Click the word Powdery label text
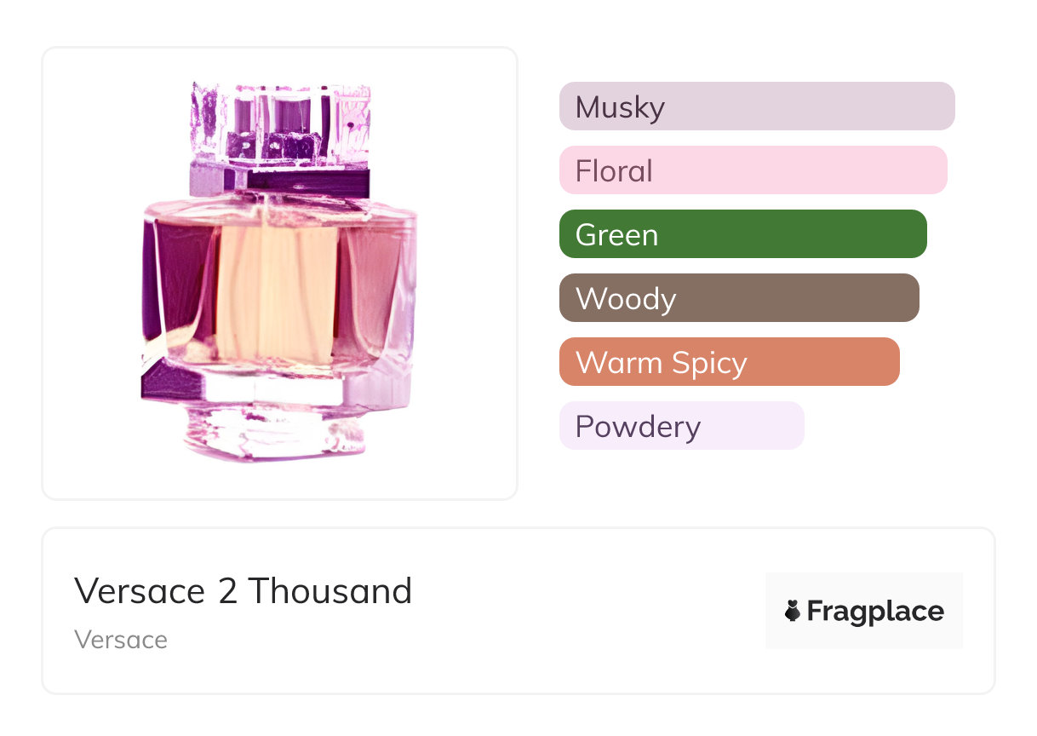The width and height of the screenshot is (1037, 736). pos(638,427)
